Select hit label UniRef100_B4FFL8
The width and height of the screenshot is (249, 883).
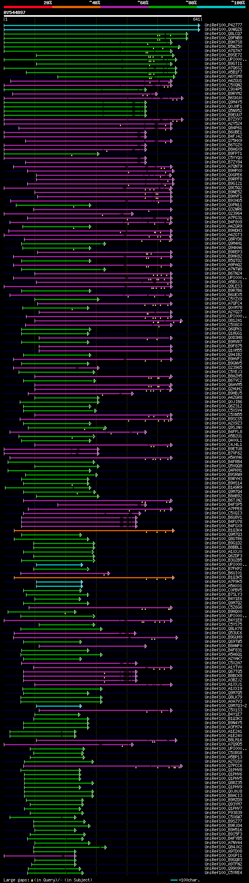click(223, 432)
